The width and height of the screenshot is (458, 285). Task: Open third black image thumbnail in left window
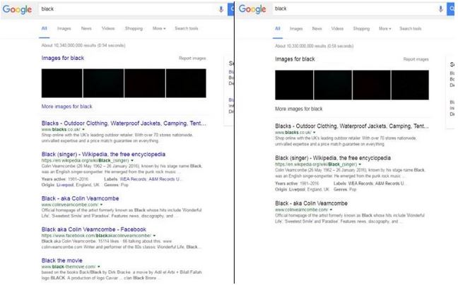[145, 83]
